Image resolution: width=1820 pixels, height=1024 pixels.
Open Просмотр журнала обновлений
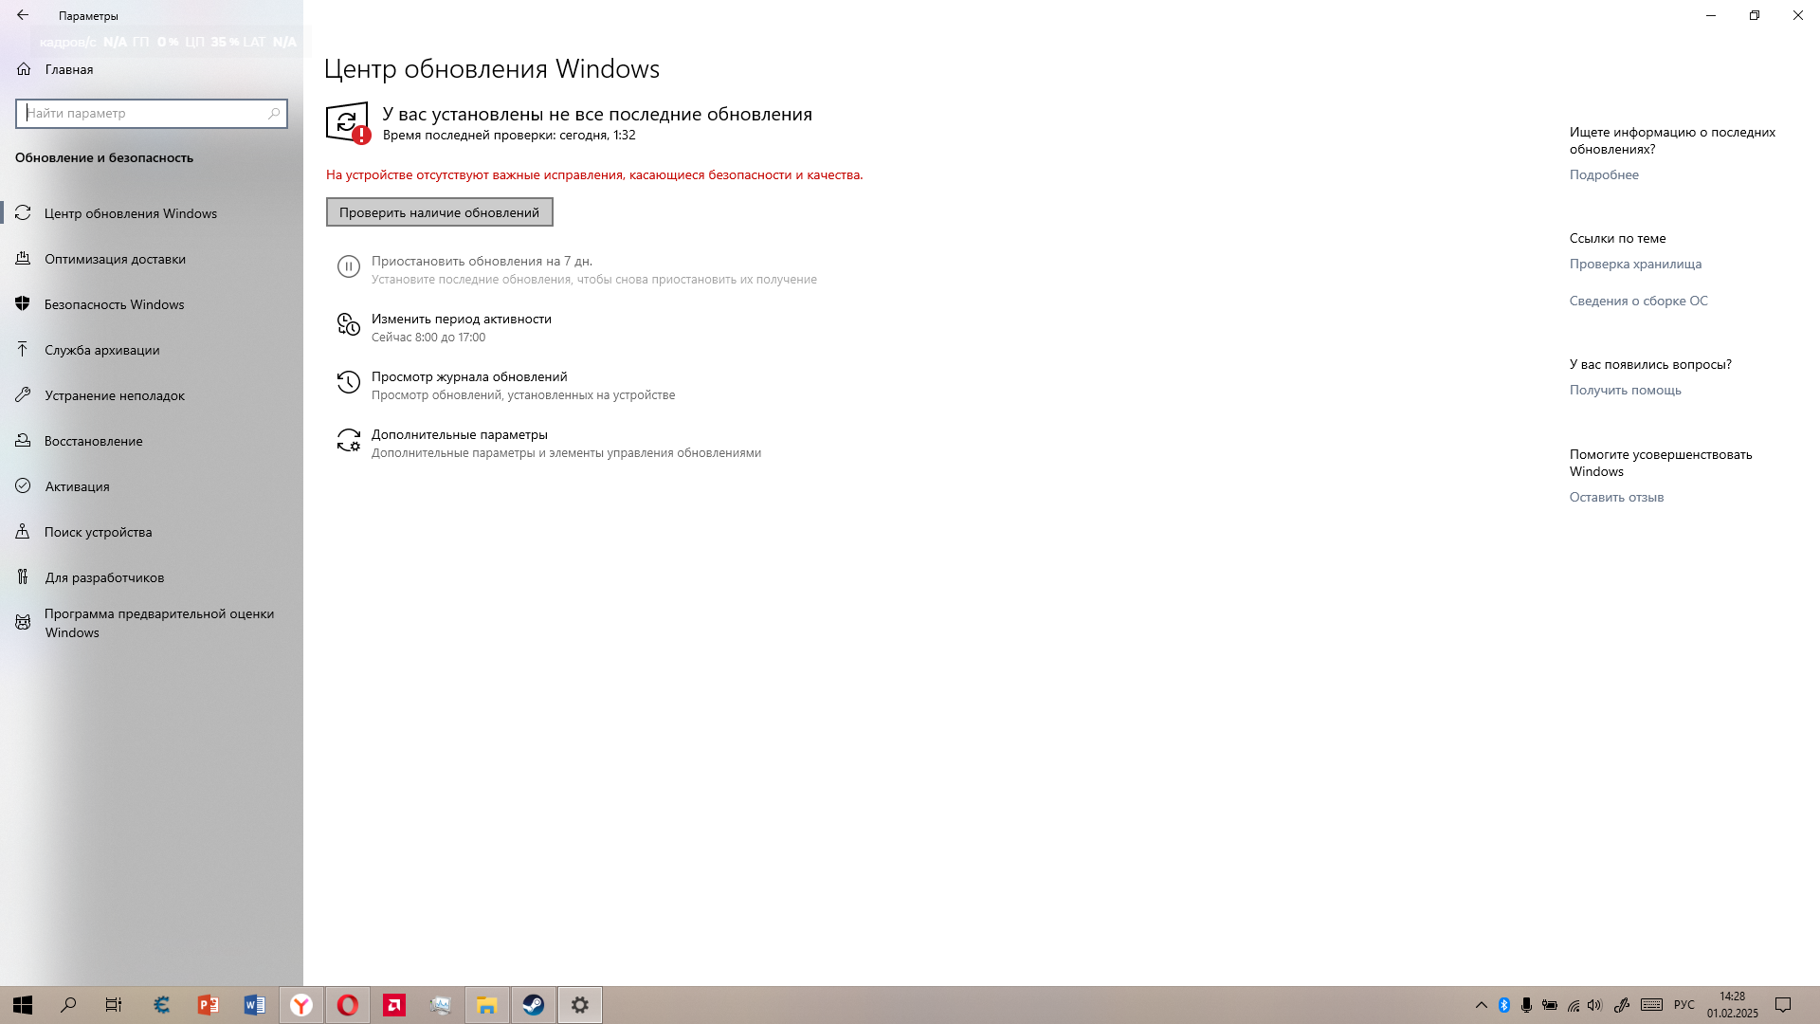point(469,376)
